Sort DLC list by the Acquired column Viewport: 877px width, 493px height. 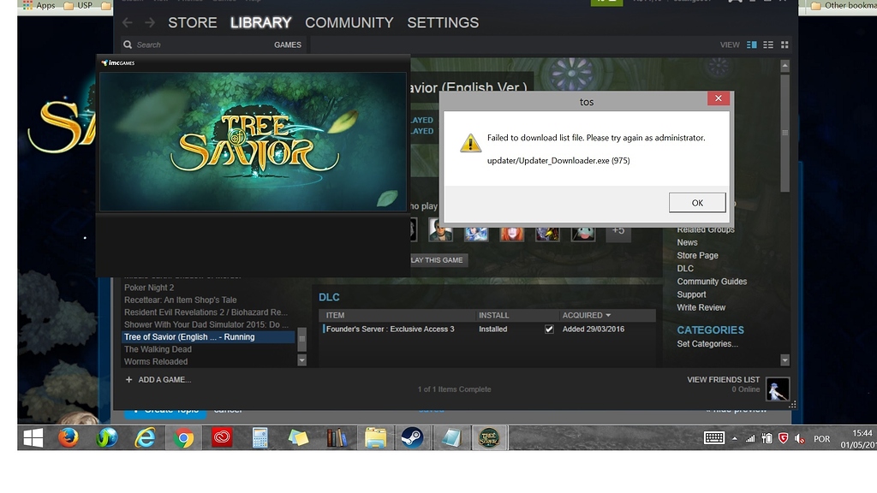(586, 315)
